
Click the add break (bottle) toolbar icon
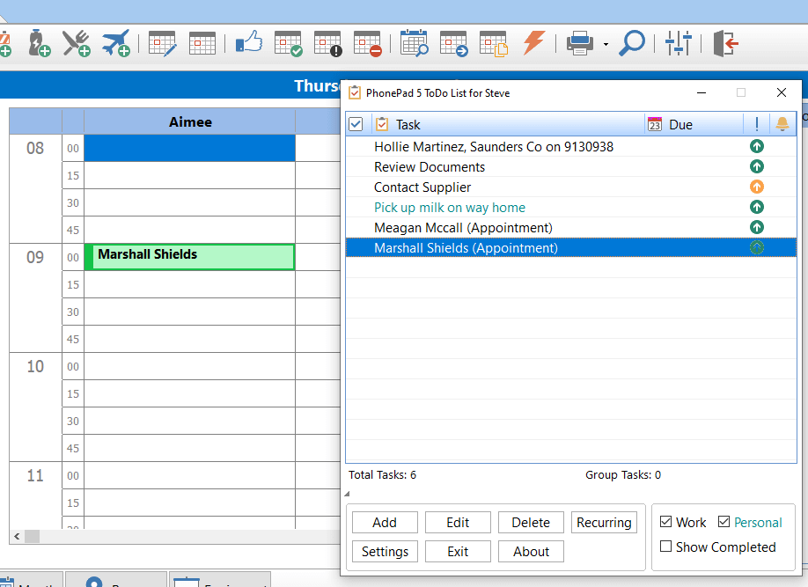pyautogui.click(x=39, y=43)
